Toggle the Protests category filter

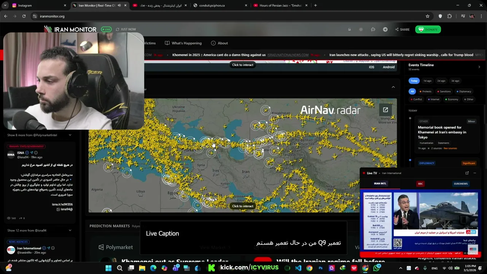(425, 91)
